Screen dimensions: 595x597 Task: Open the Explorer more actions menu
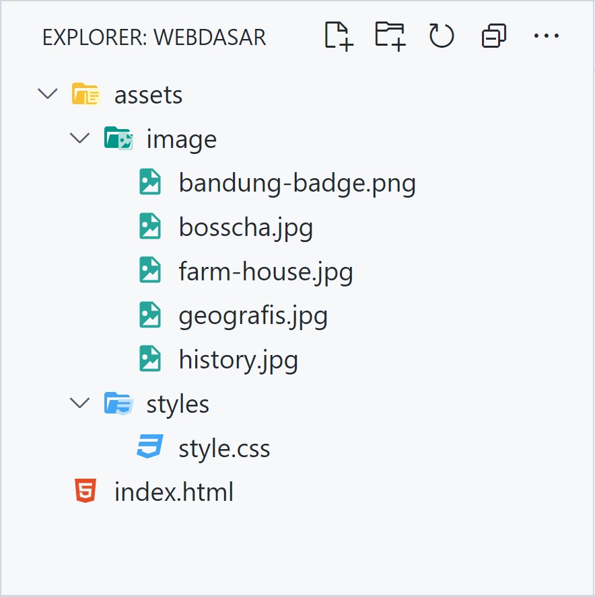[546, 36]
